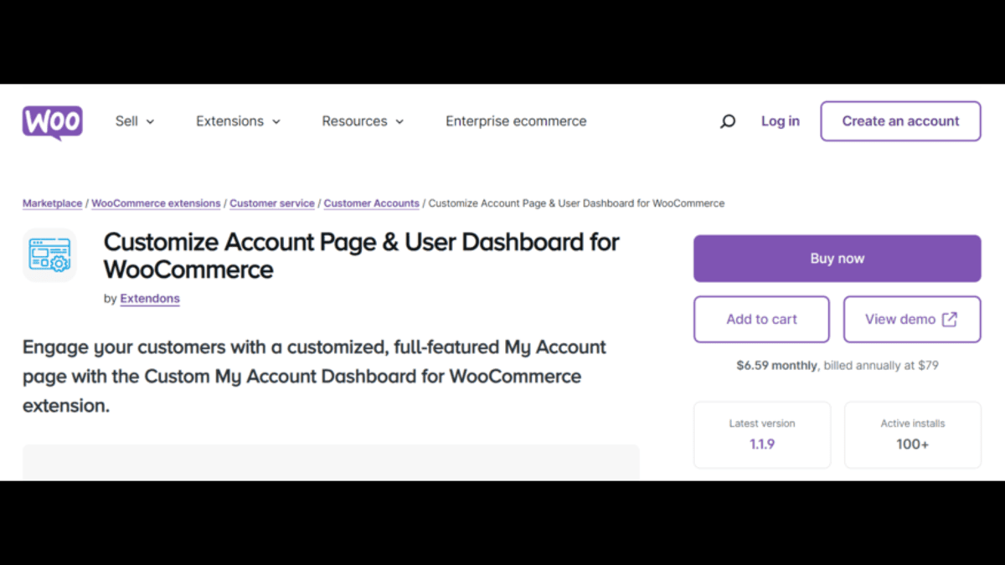Image resolution: width=1005 pixels, height=565 pixels.
Task: Select the Customer service breadcrumb
Action: click(x=272, y=203)
